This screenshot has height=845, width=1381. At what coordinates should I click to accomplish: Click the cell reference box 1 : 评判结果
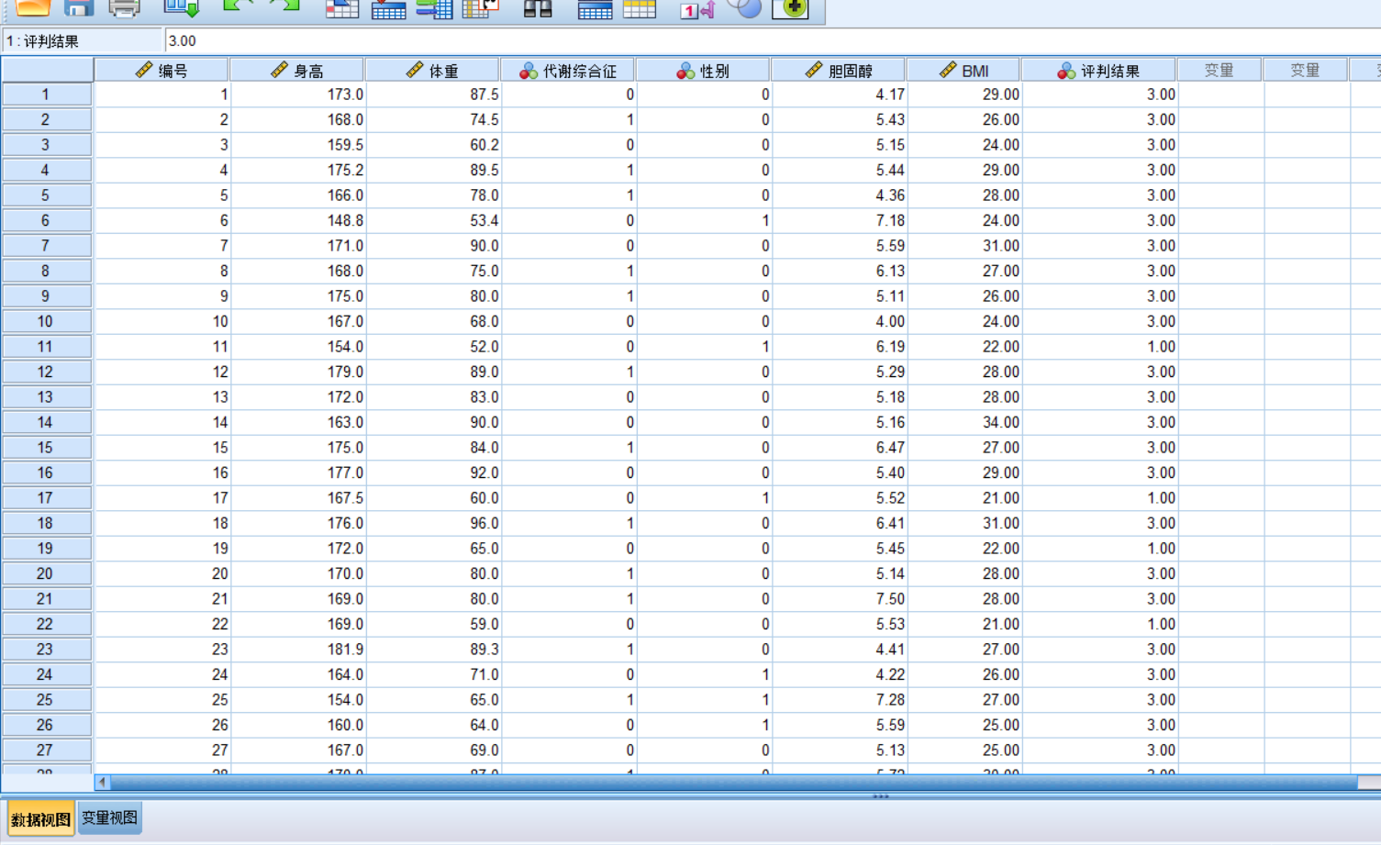[x=82, y=40]
